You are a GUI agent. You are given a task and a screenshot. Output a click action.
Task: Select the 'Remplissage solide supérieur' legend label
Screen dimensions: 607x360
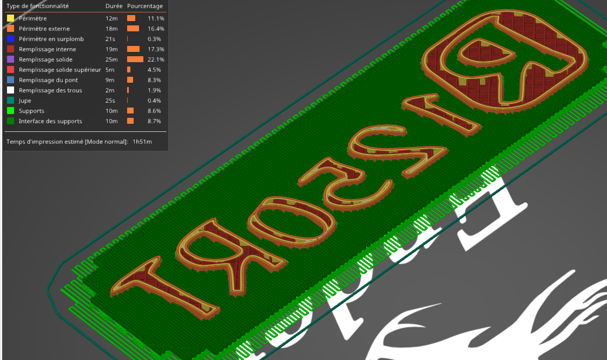pos(60,70)
